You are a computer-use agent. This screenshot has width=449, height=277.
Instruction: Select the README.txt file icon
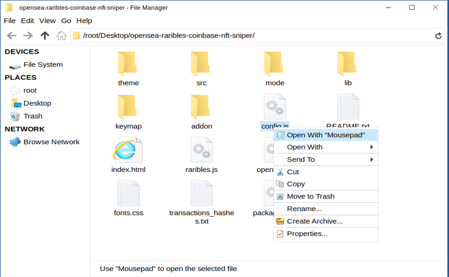pyautogui.click(x=348, y=106)
